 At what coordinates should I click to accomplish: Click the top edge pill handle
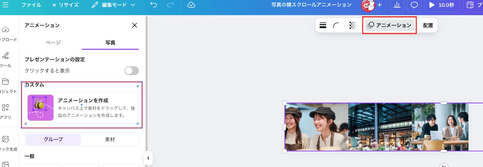[x=444, y=103]
